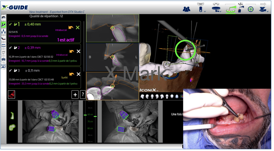Click the '± 0,11 mm' accuracy value
The height and width of the screenshot is (151, 274).
pyautogui.click(x=32, y=71)
